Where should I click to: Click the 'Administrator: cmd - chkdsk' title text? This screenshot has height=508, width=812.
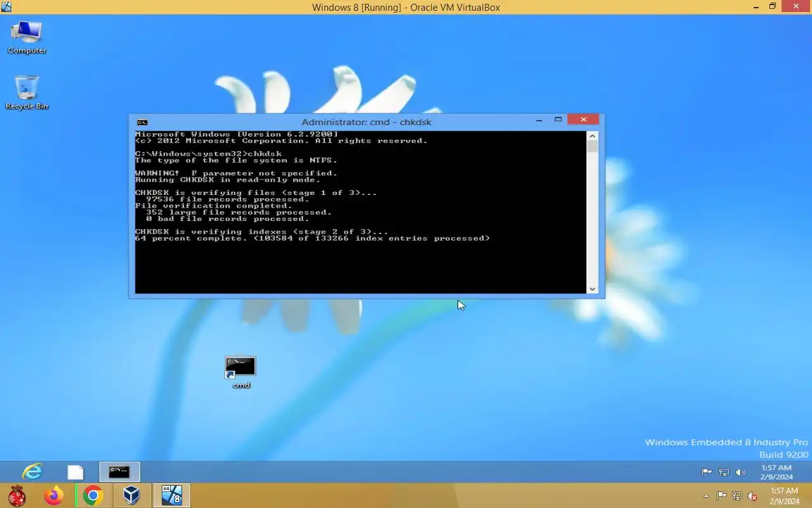click(366, 122)
